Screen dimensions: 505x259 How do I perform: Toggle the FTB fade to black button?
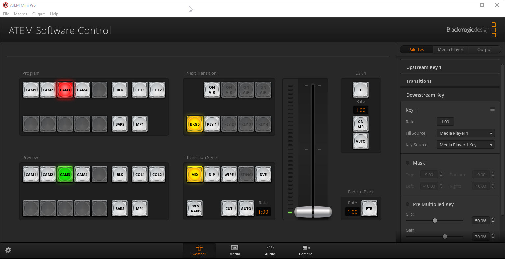(x=369, y=209)
